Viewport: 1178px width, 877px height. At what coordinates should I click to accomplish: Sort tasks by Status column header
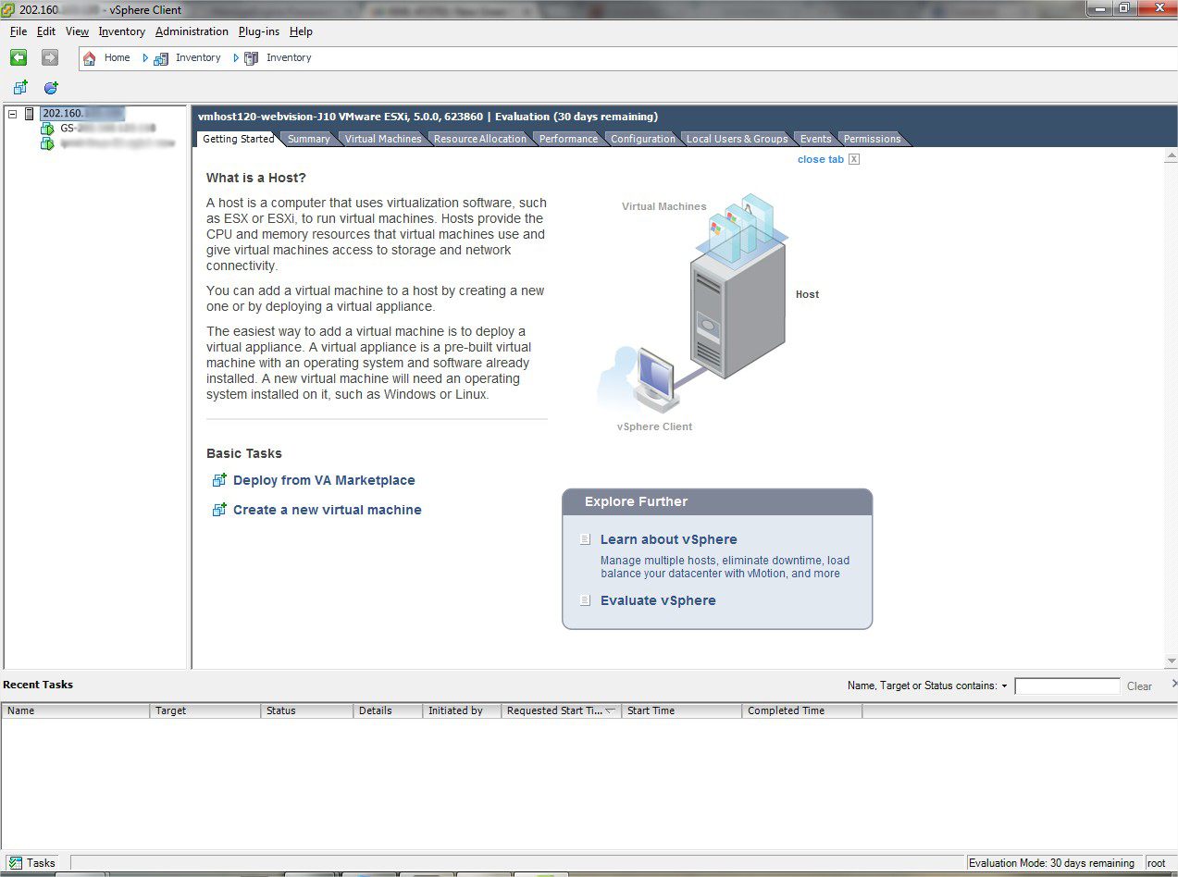coord(307,710)
